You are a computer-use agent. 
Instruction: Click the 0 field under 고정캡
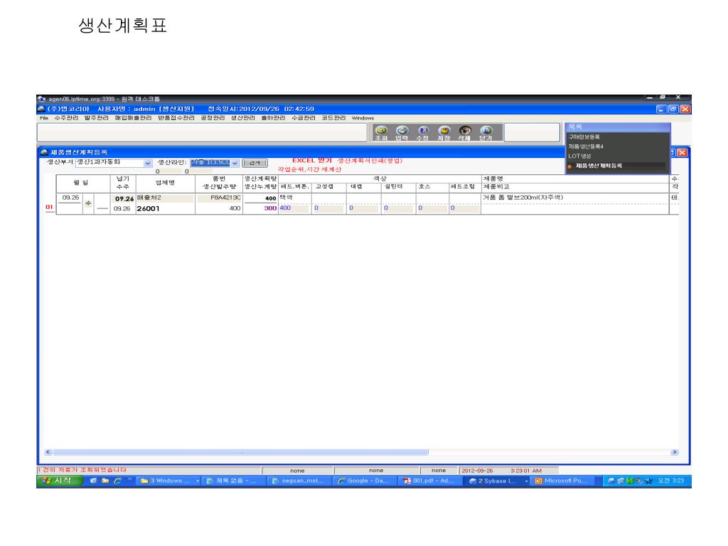[328, 208]
